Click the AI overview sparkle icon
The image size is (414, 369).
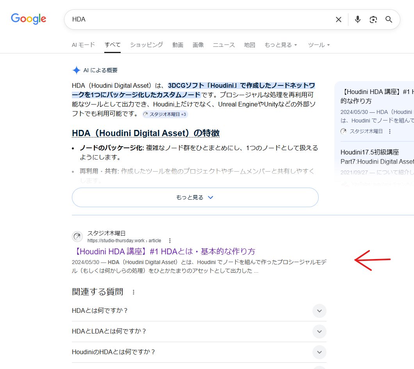76,70
